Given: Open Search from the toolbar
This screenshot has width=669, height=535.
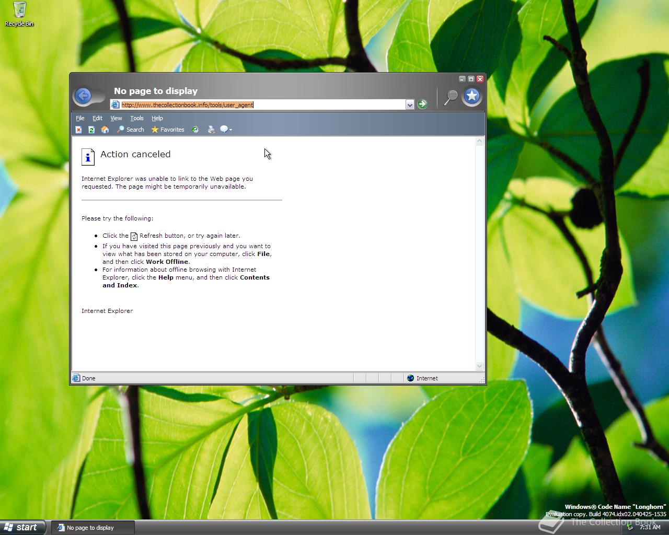Looking at the screenshot, I should tap(130, 130).
